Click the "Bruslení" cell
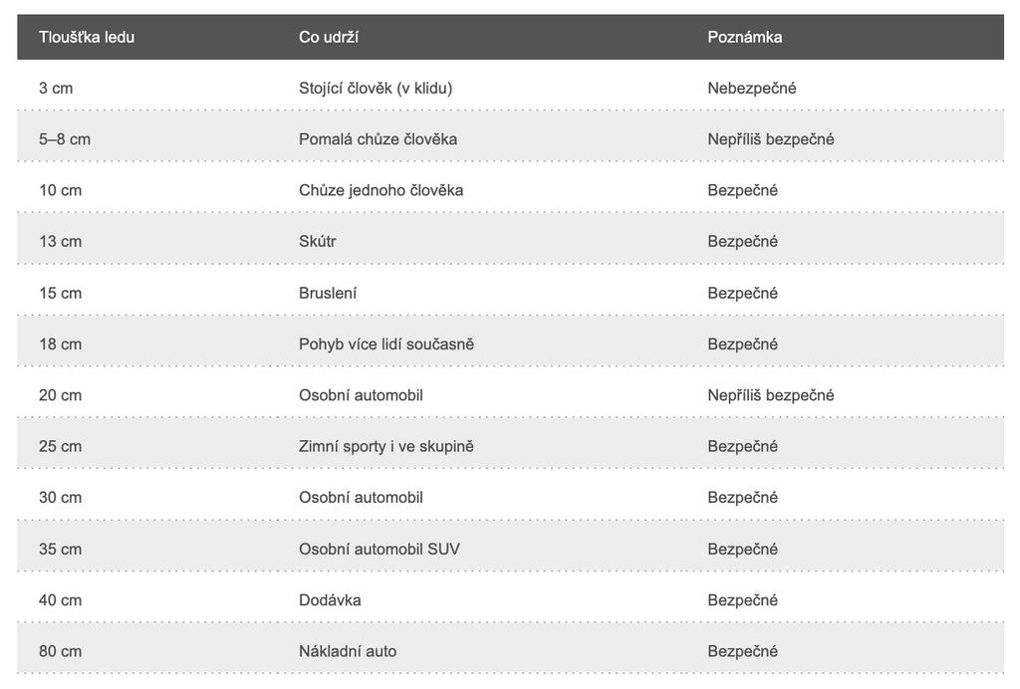The height and width of the screenshot is (689, 1020). point(328,293)
